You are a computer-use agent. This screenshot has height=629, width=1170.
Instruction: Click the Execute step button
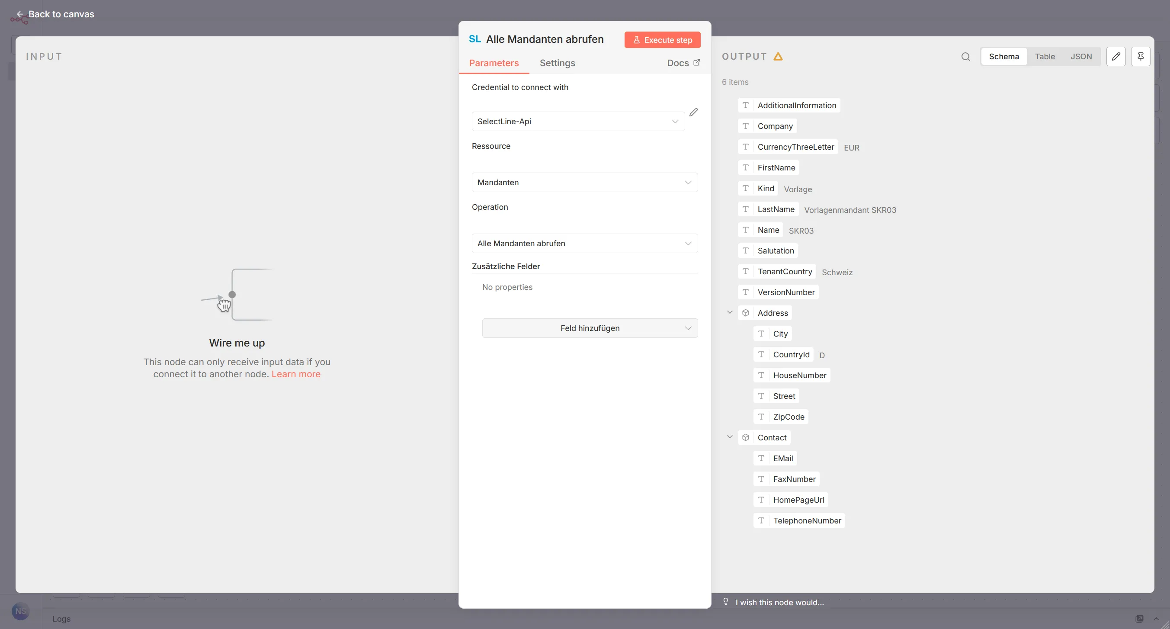pos(662,39)
